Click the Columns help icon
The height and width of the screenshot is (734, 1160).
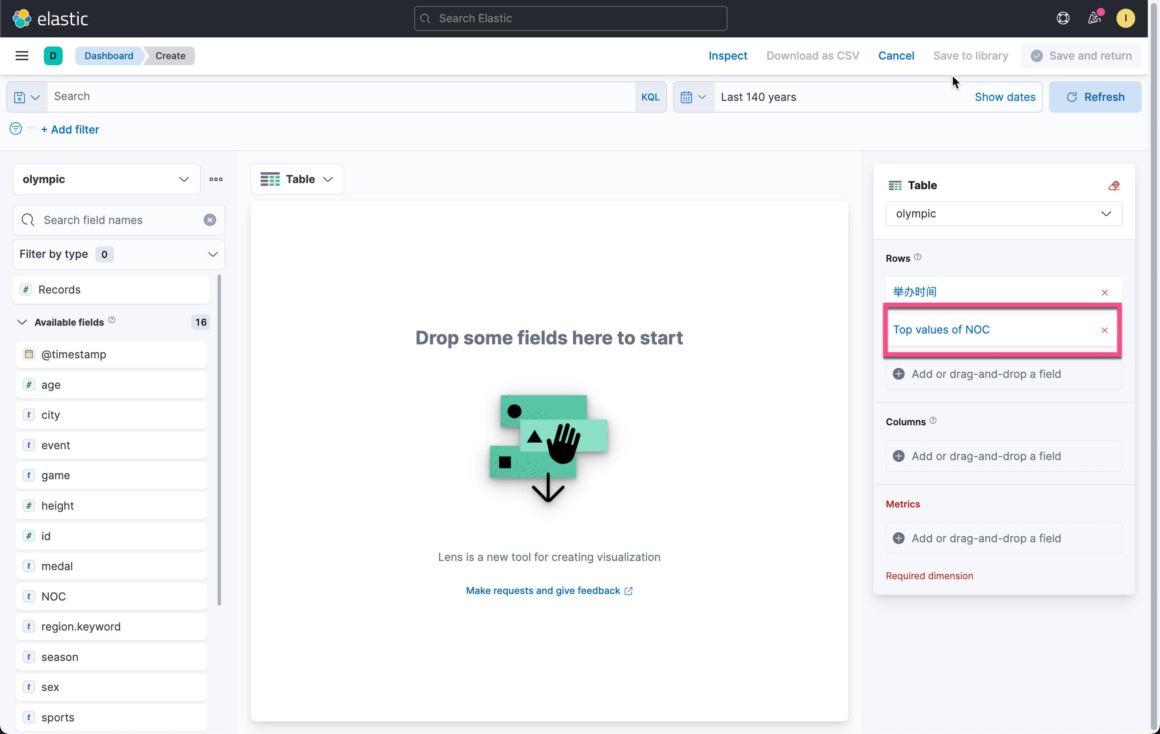(933, 420)
